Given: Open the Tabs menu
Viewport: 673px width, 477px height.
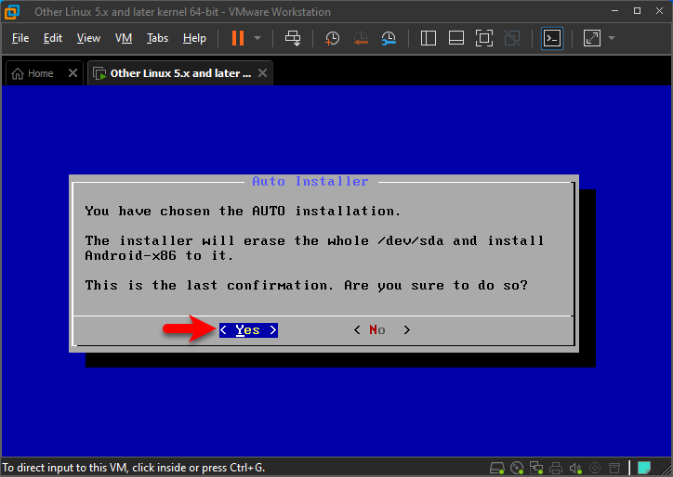Looking at the screenshot, I should tap(157, 38).
